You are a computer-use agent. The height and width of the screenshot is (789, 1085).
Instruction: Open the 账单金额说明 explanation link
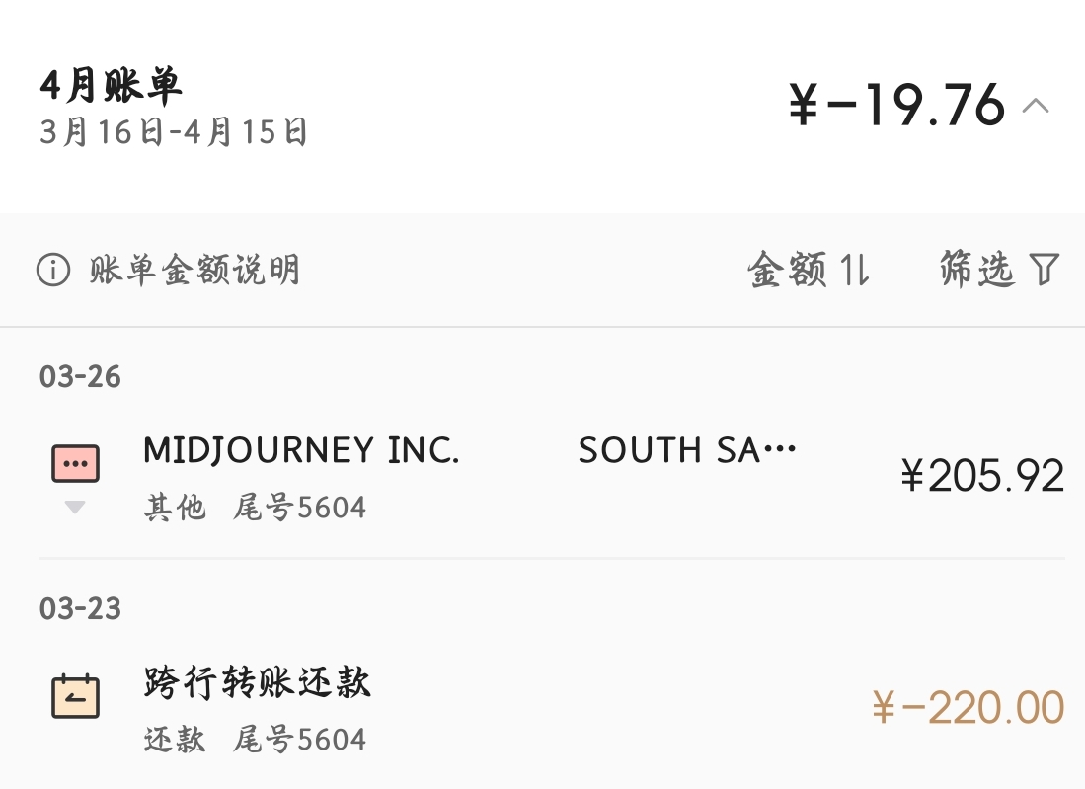point(194,270)
